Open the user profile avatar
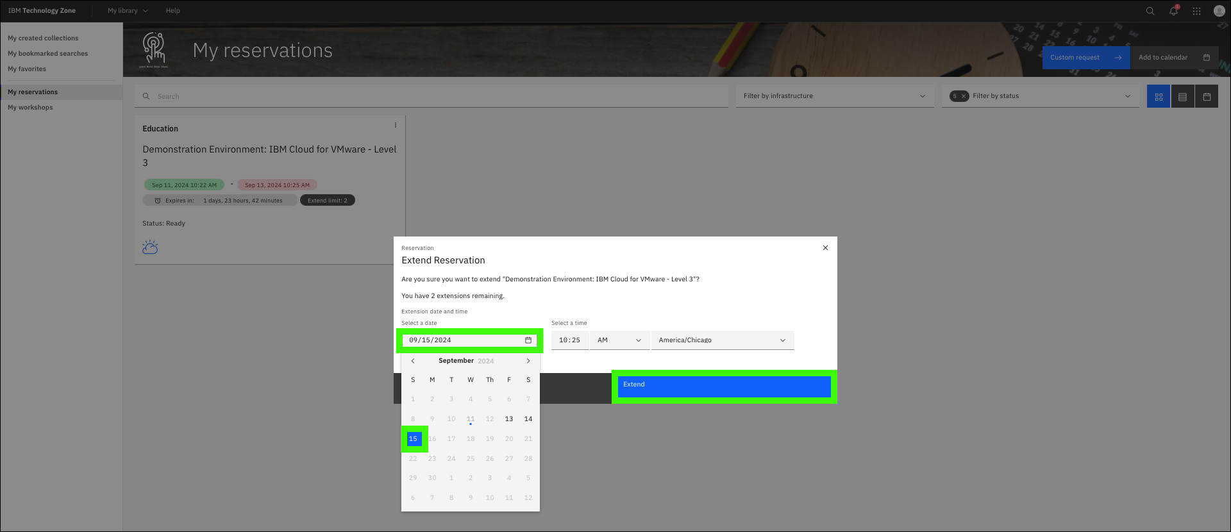Screen dimensions: 1231x532 click(1219, 11)
